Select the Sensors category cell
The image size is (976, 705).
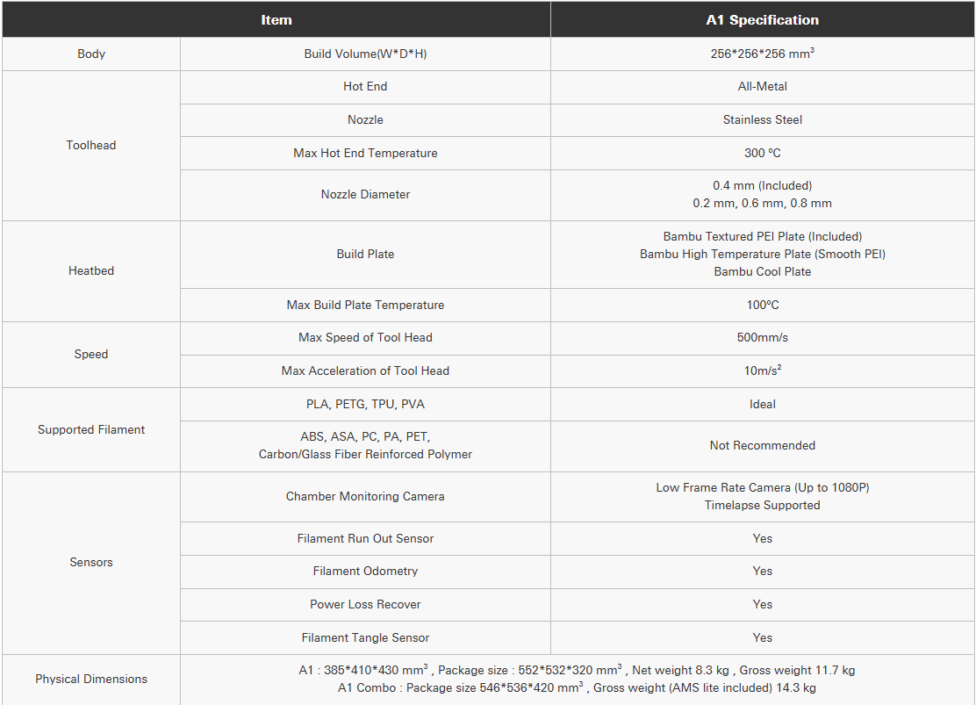click(x=91, y=563)
